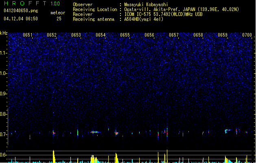Click the 0656 time marker
Screen dimensions: 256x163
pyautogui.click(x=149, y=35)
